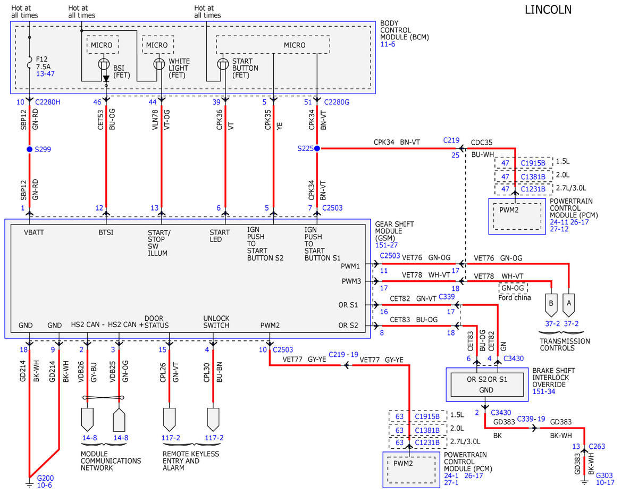Open the 13-47 fuse page reference
638x493 pixels.
45,75
